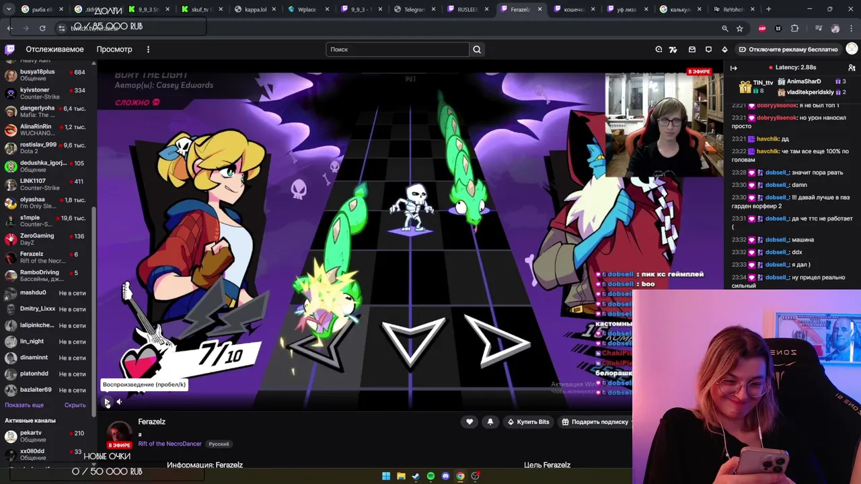Viewport: 861px width, 484px height.
Task: Open pekartv in Активные каналы
Action: [46, 436]
